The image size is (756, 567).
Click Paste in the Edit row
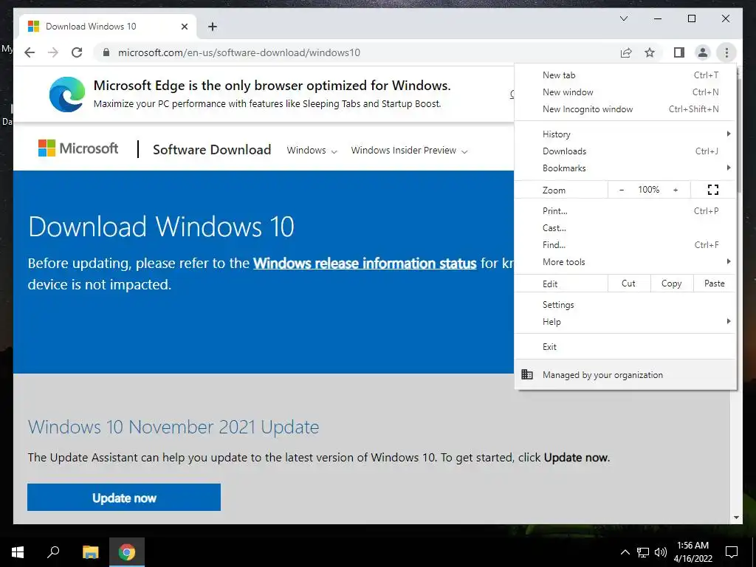(x=714, y=283)
